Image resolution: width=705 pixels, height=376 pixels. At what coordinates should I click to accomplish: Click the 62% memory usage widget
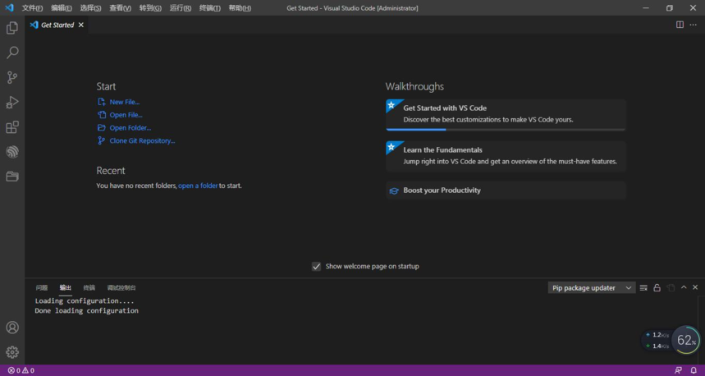686,340
